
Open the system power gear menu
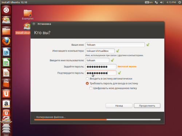pos(180,2)
